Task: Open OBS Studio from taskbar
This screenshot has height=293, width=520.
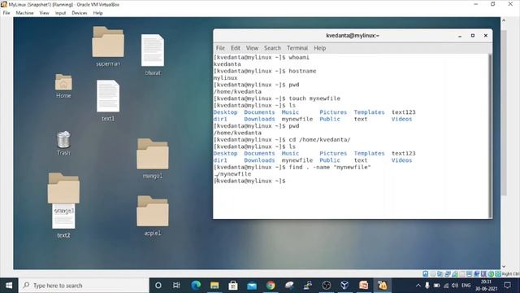Action: click(327, 286)
